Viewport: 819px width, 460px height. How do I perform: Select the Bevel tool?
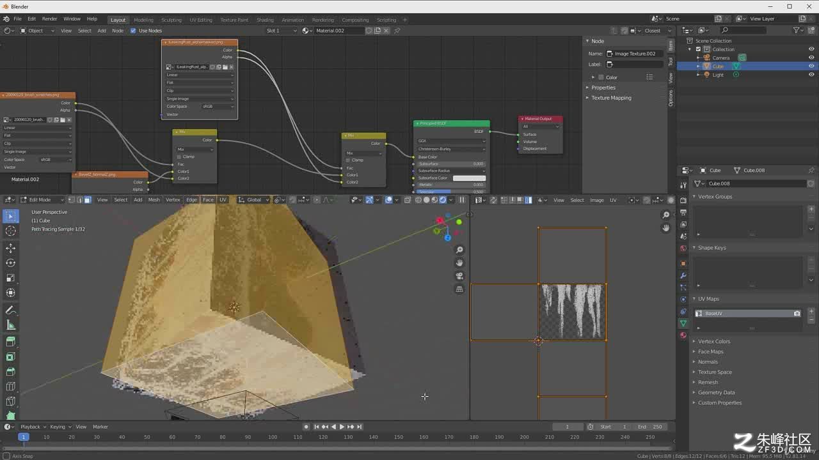pos(10,371)
